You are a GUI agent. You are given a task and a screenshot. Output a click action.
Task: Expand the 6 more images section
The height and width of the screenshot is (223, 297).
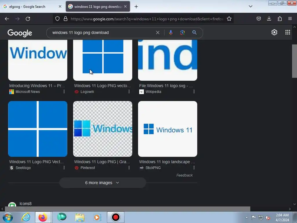pos(103,183)
